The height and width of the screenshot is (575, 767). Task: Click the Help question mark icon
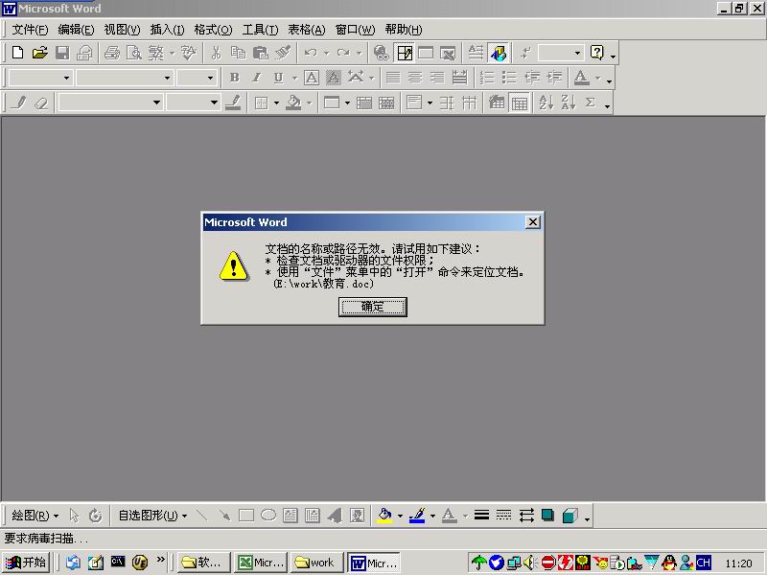coord(596,53)
